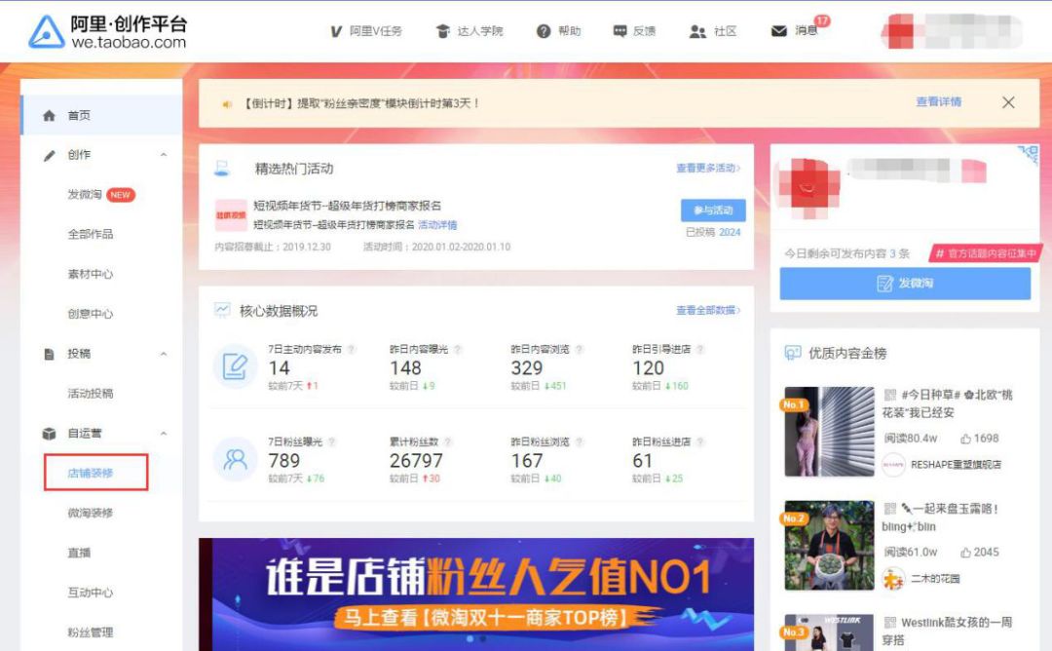Viewport: 1052px width, 651px height.
Task: Click the speech bubble feedback icon
Action: [x=620, y=31]
